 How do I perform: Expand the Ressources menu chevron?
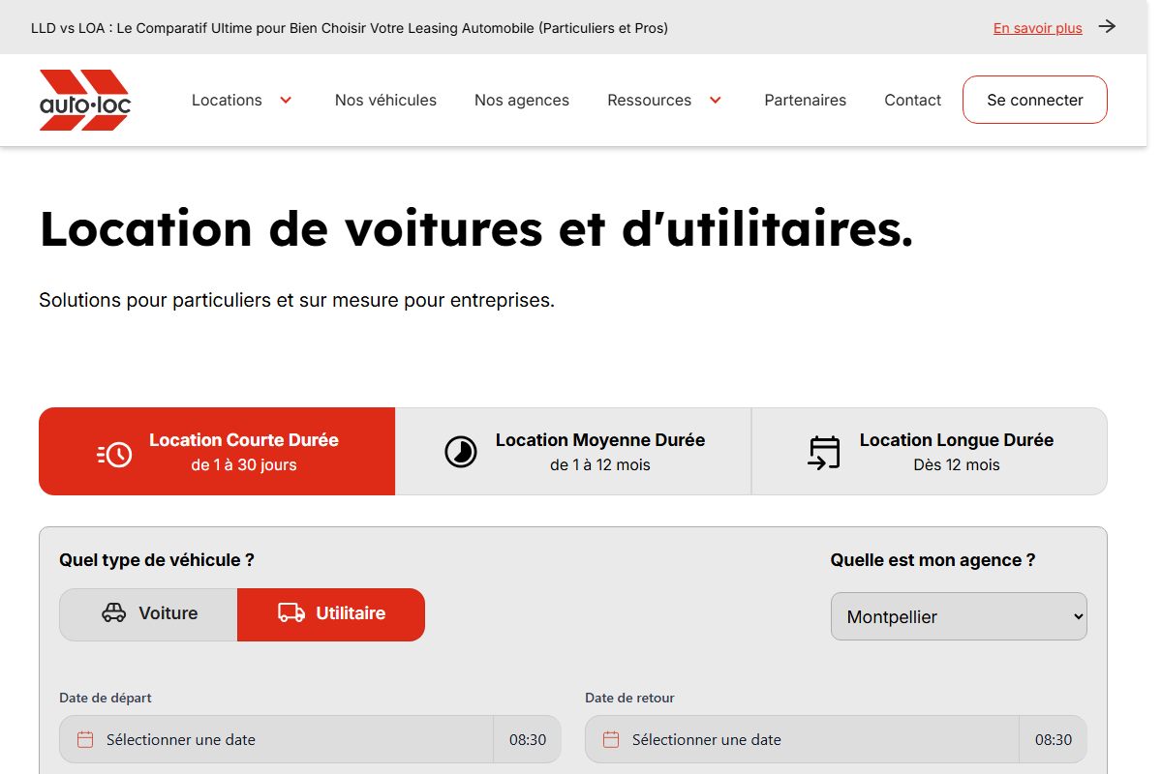(716, 100)
